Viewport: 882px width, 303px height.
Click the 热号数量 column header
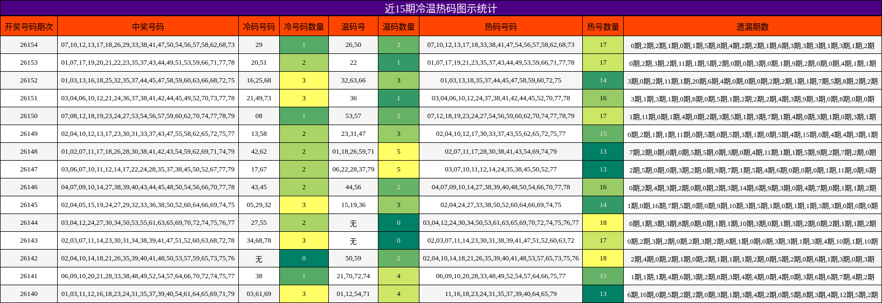click(603, 26)
